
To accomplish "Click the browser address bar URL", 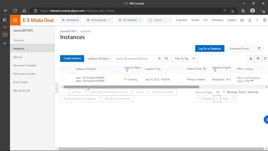I will pos(77,11).
